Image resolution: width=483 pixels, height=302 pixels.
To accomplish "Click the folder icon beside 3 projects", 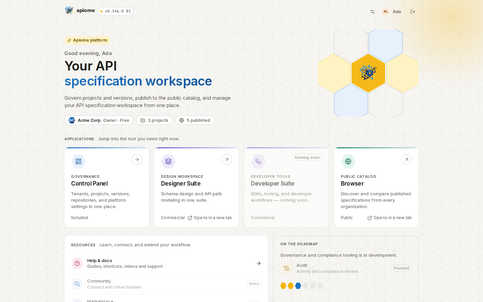I will 143,120.
